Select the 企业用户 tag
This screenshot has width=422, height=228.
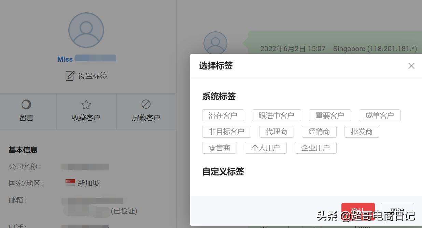[315, 148]
